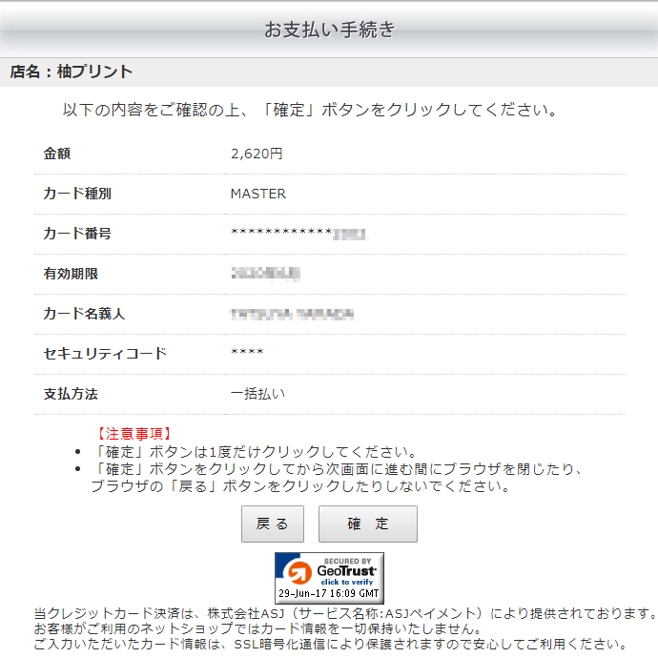Click the 一括払い payment method value
The image size is (658, 658).
tap(257, 394)
